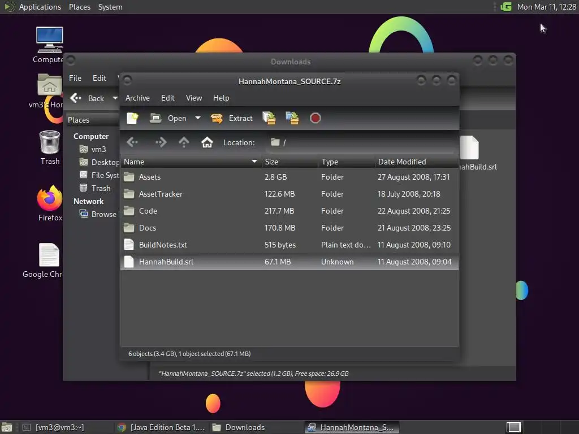Click the red stop icon
Viewport: 579px width, 434px height.
tap(316, 118)
